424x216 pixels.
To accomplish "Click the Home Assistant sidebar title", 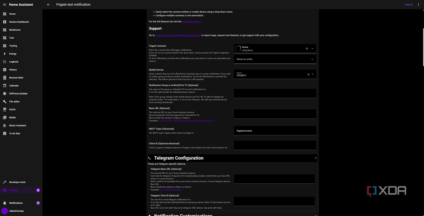I will [21, 5].
